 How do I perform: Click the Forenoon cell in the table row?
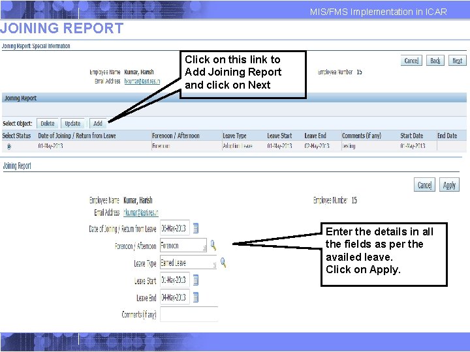(x=161, y=146)
